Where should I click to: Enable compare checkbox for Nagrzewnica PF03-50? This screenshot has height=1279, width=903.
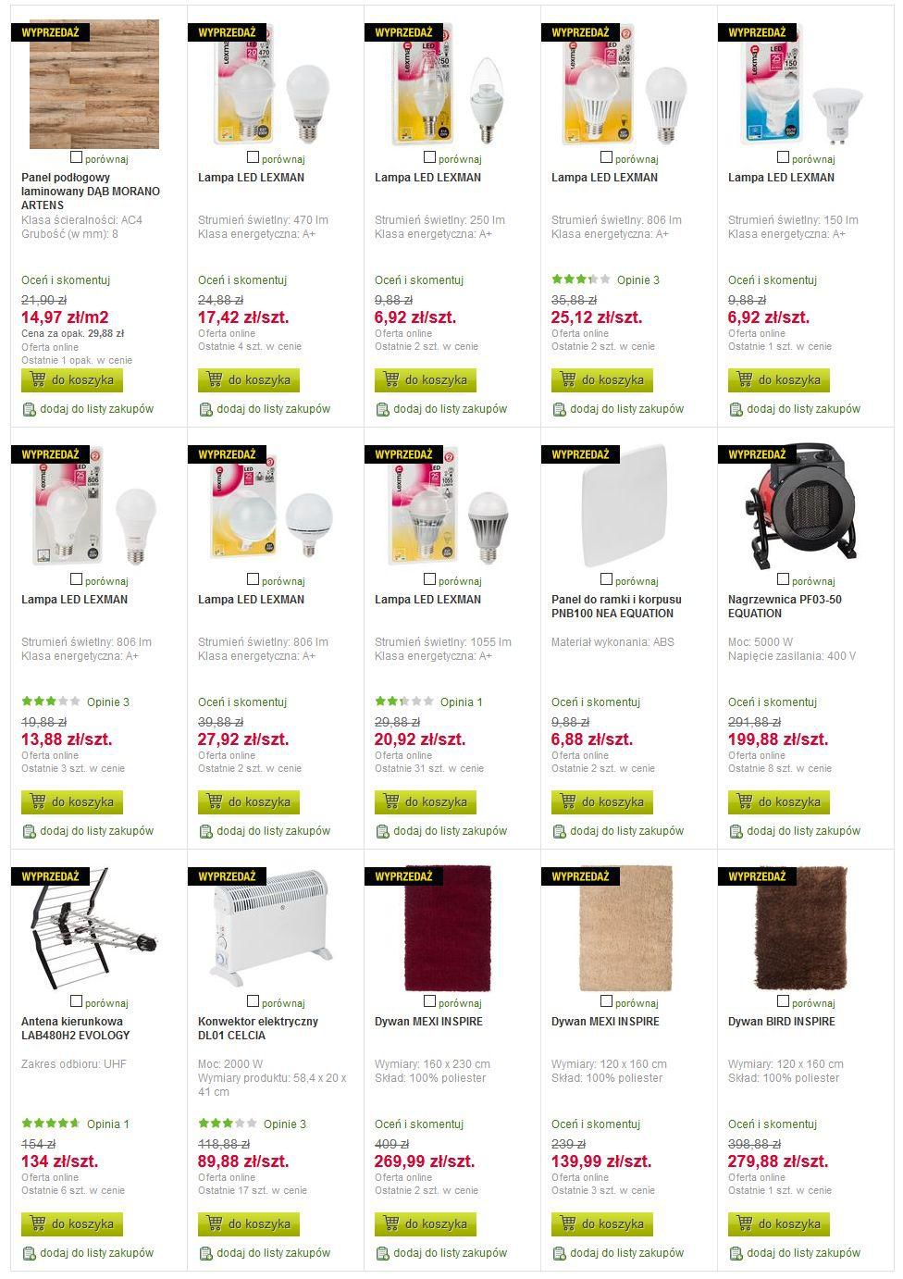[784, 579]
